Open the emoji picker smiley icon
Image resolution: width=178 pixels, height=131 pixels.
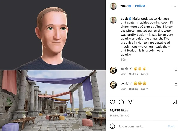coord(112,126)
